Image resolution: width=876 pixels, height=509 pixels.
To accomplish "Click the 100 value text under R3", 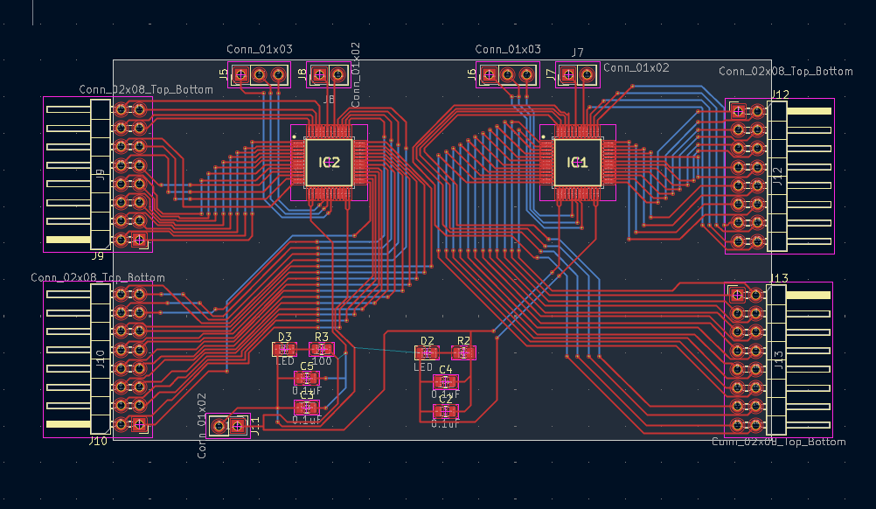I will click(322, 361).
